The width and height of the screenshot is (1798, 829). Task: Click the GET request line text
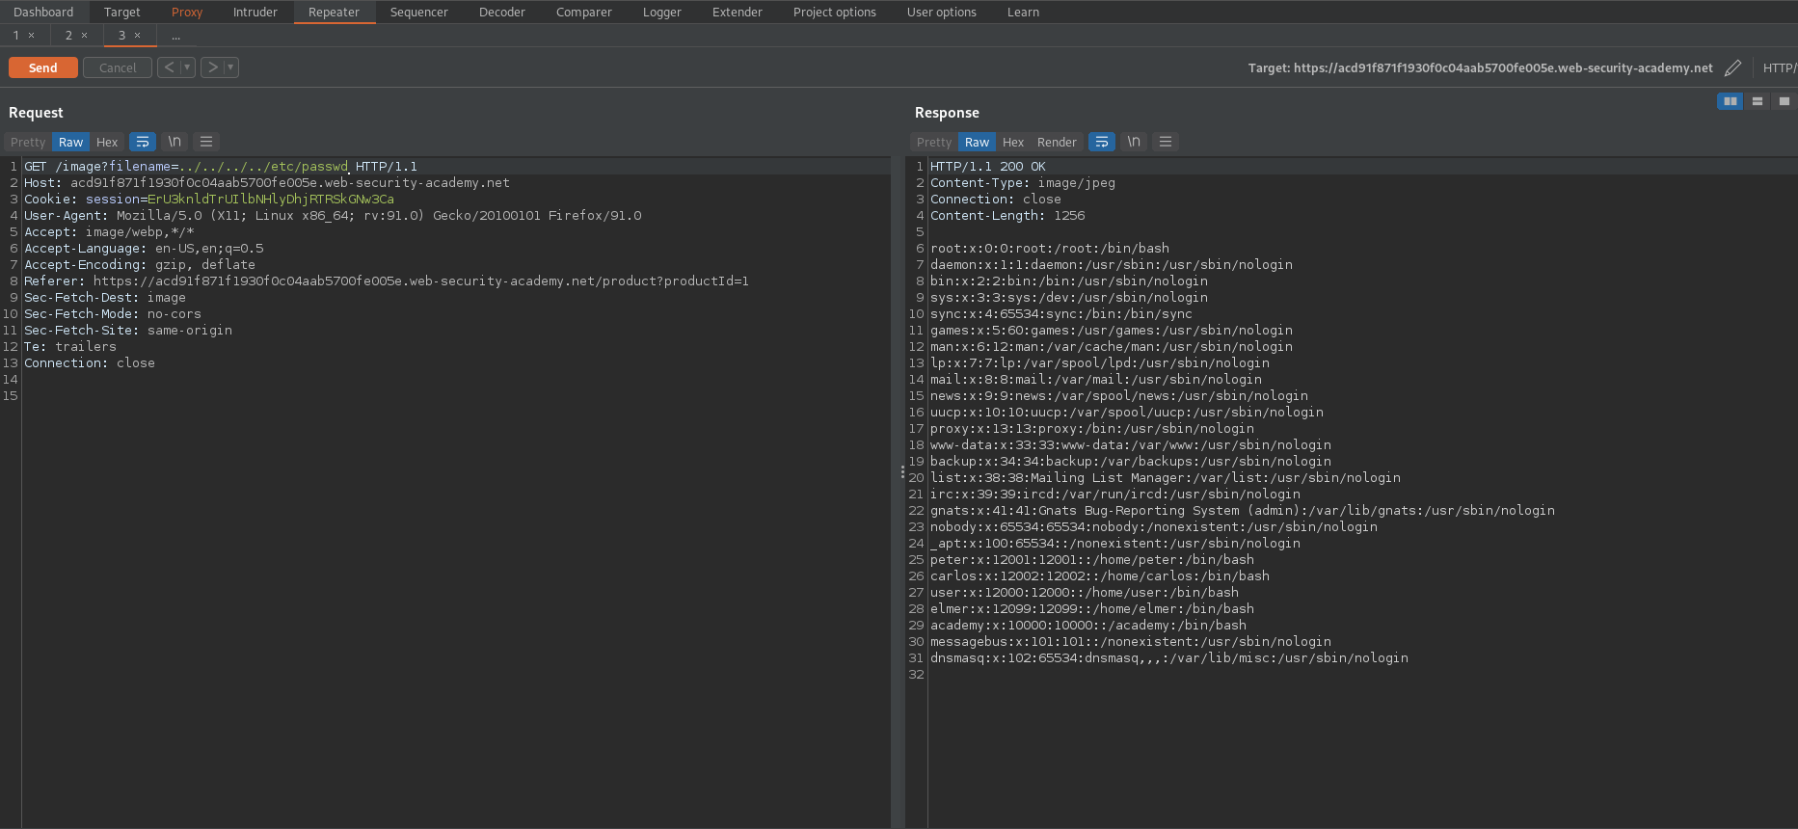[x=221, y=167]
